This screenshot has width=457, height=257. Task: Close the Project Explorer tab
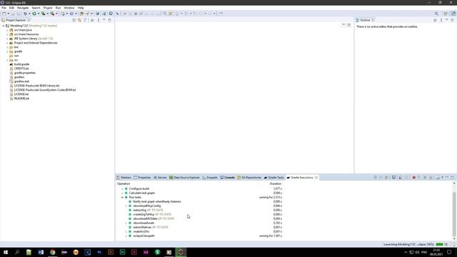tap(29, 20)
